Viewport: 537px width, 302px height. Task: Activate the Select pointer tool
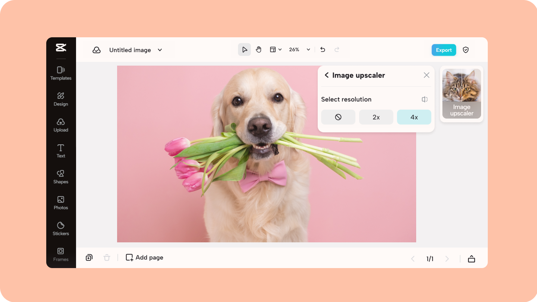pyautogui.click(x=245, y=50)
